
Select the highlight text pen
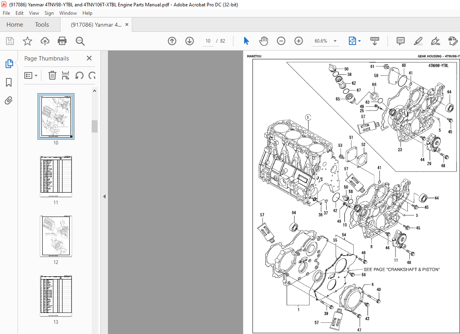pos(418,41)
